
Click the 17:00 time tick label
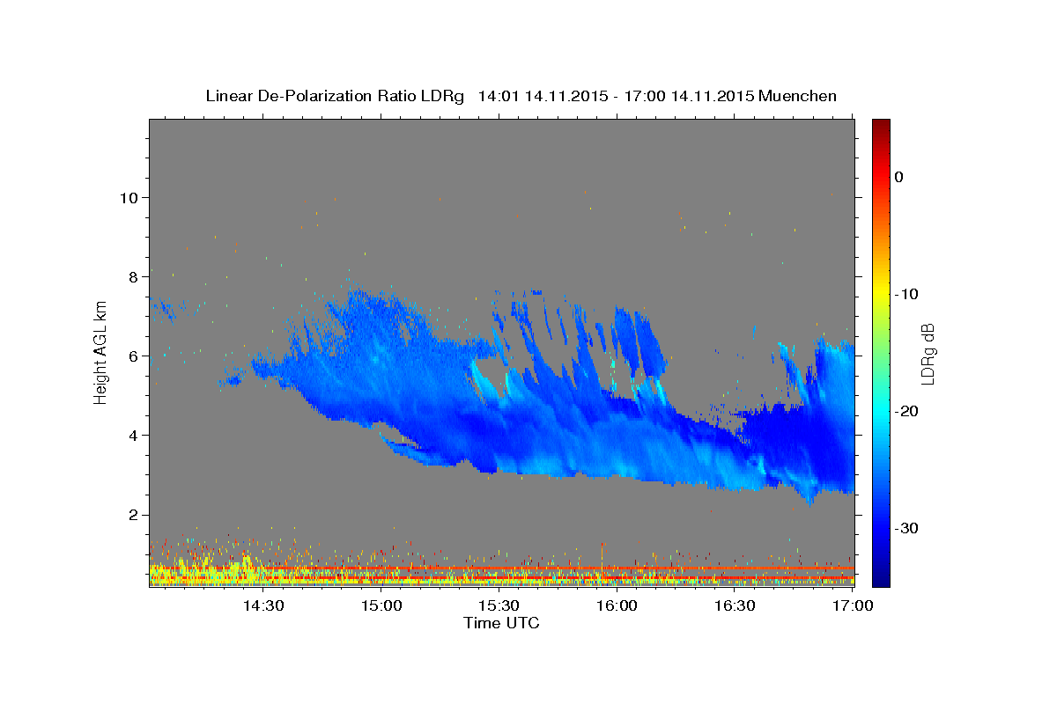[x=853, y=606]
